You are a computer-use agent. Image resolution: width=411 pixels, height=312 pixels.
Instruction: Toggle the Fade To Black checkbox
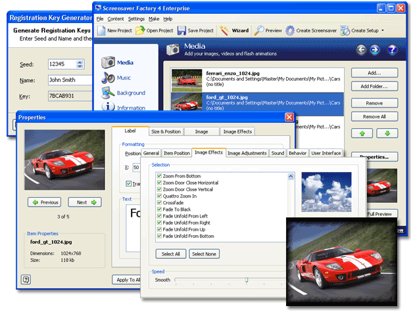[158, 210]
